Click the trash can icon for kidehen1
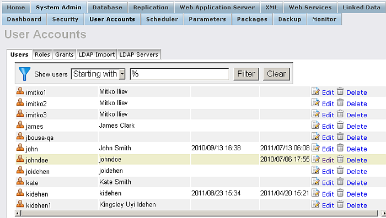The image size is (386, 218). tap(340, 204)
